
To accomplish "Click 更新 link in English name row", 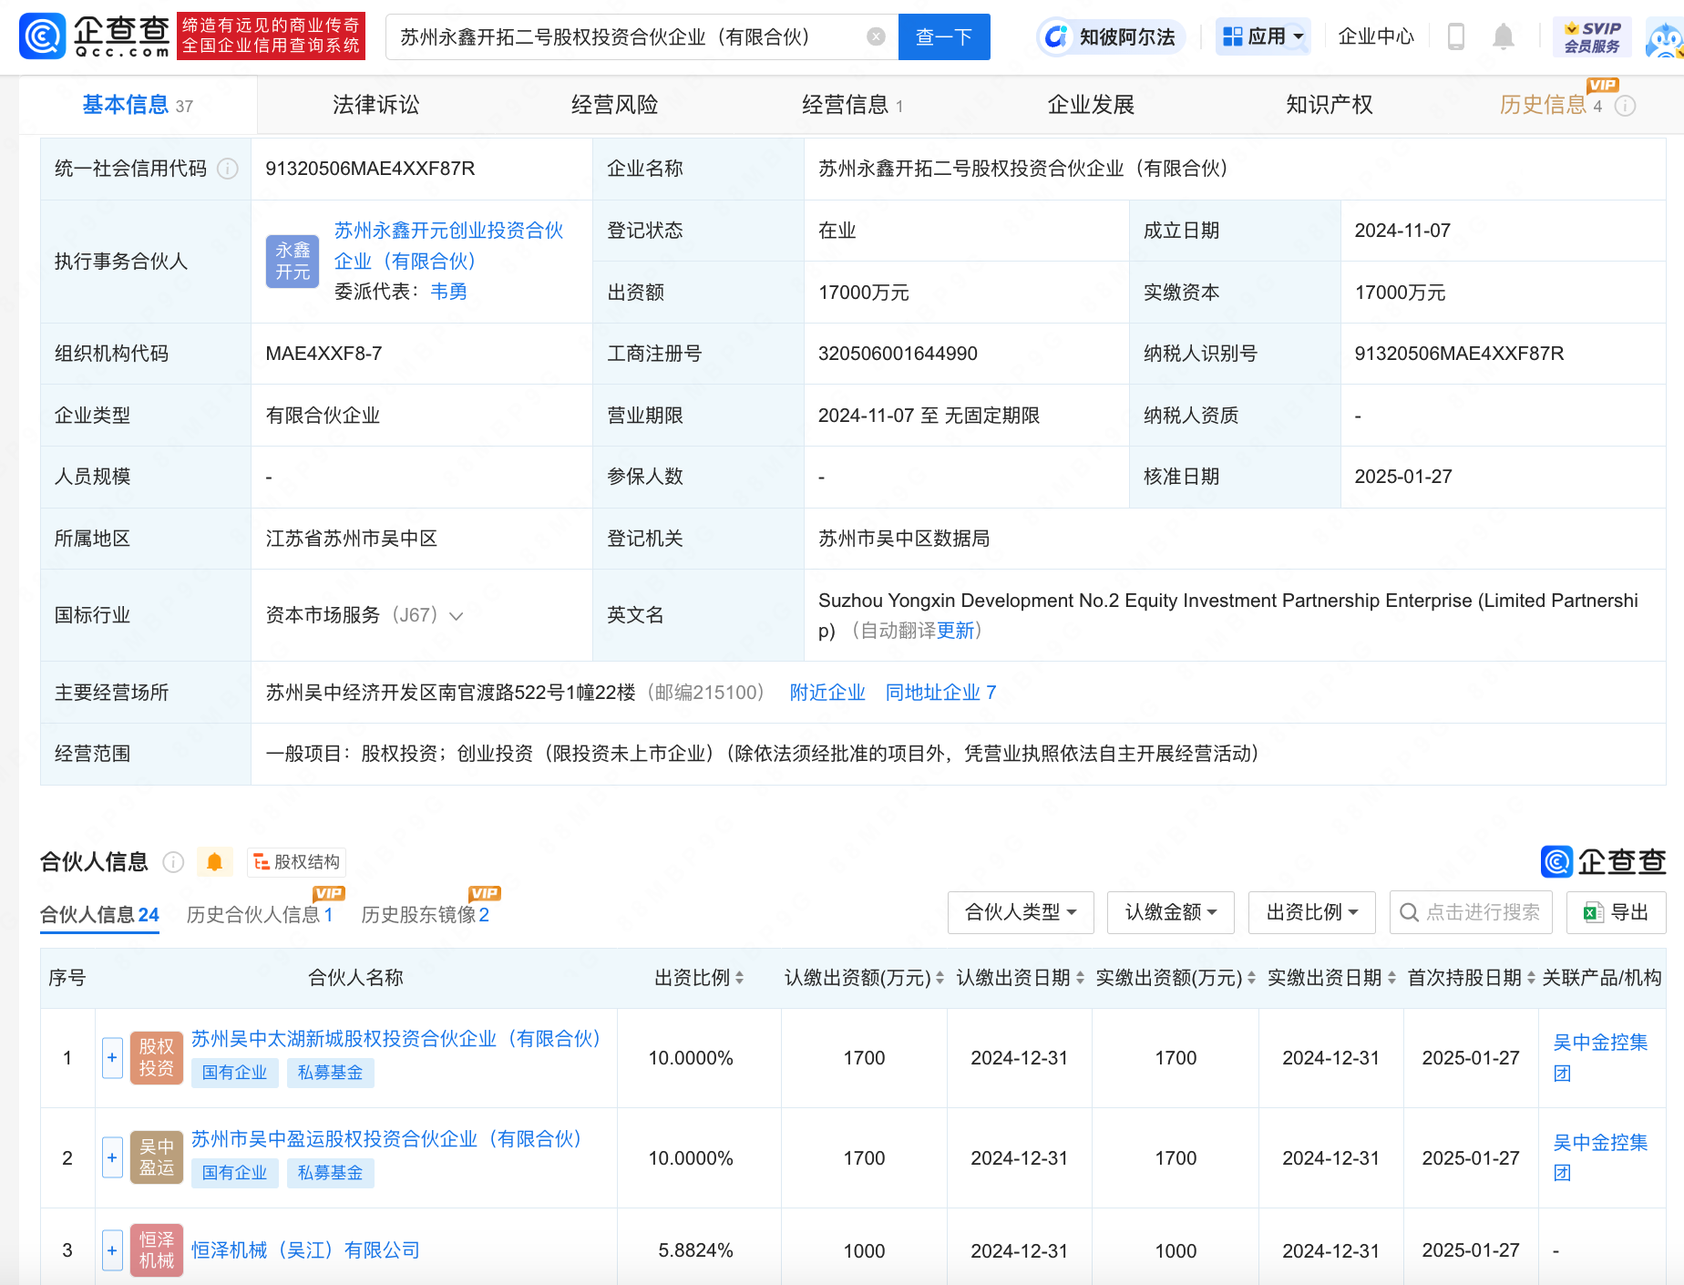I will [955, 631].
